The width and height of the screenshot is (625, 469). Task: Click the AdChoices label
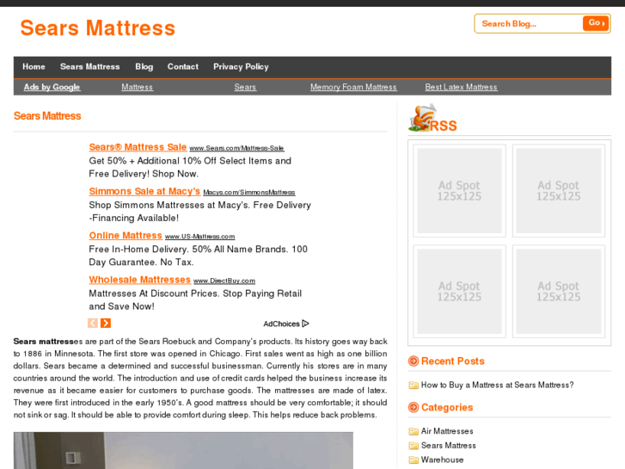pos(281,324)
